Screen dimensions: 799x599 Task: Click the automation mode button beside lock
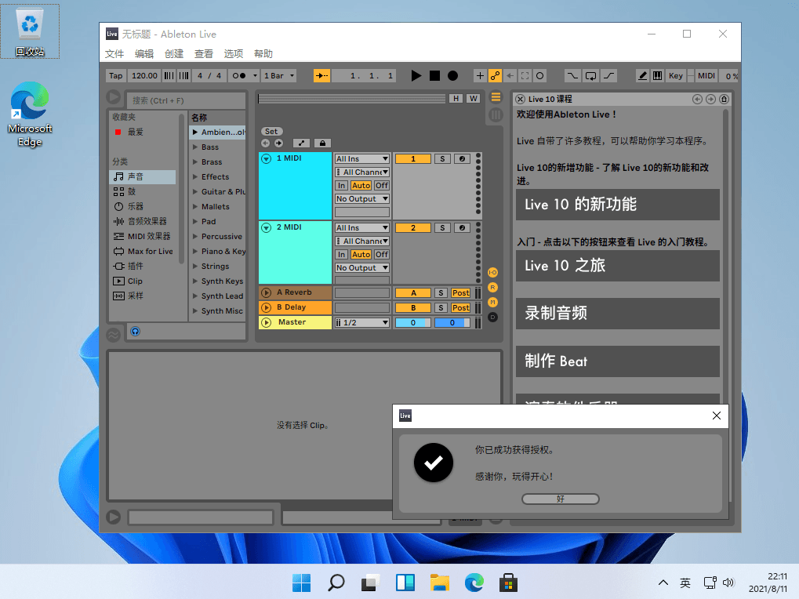coord(301,143)
